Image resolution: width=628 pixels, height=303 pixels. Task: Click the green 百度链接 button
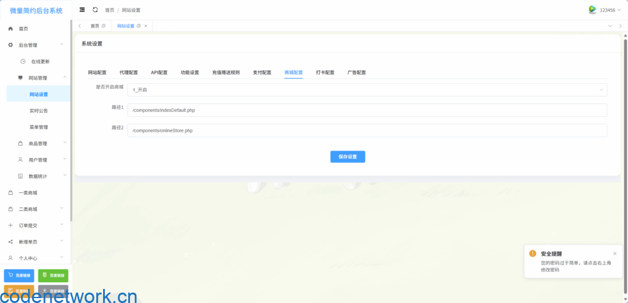(x=53, y=275)
